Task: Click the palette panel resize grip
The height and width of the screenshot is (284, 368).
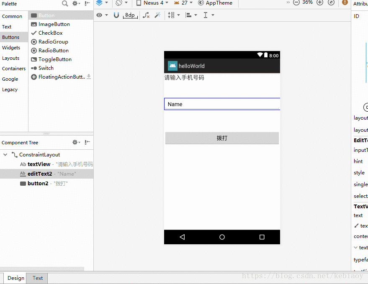Action: [x=46, y=134]
